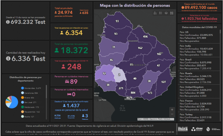This screenshot has width=223, height=136.
Task: Click the map Home (default extent) icon
Action: 155,13
